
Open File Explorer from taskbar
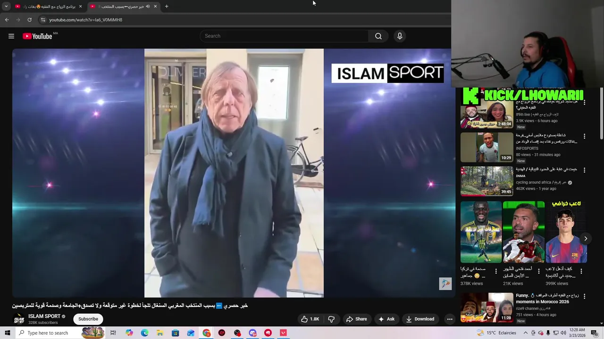tap(160, 333)
